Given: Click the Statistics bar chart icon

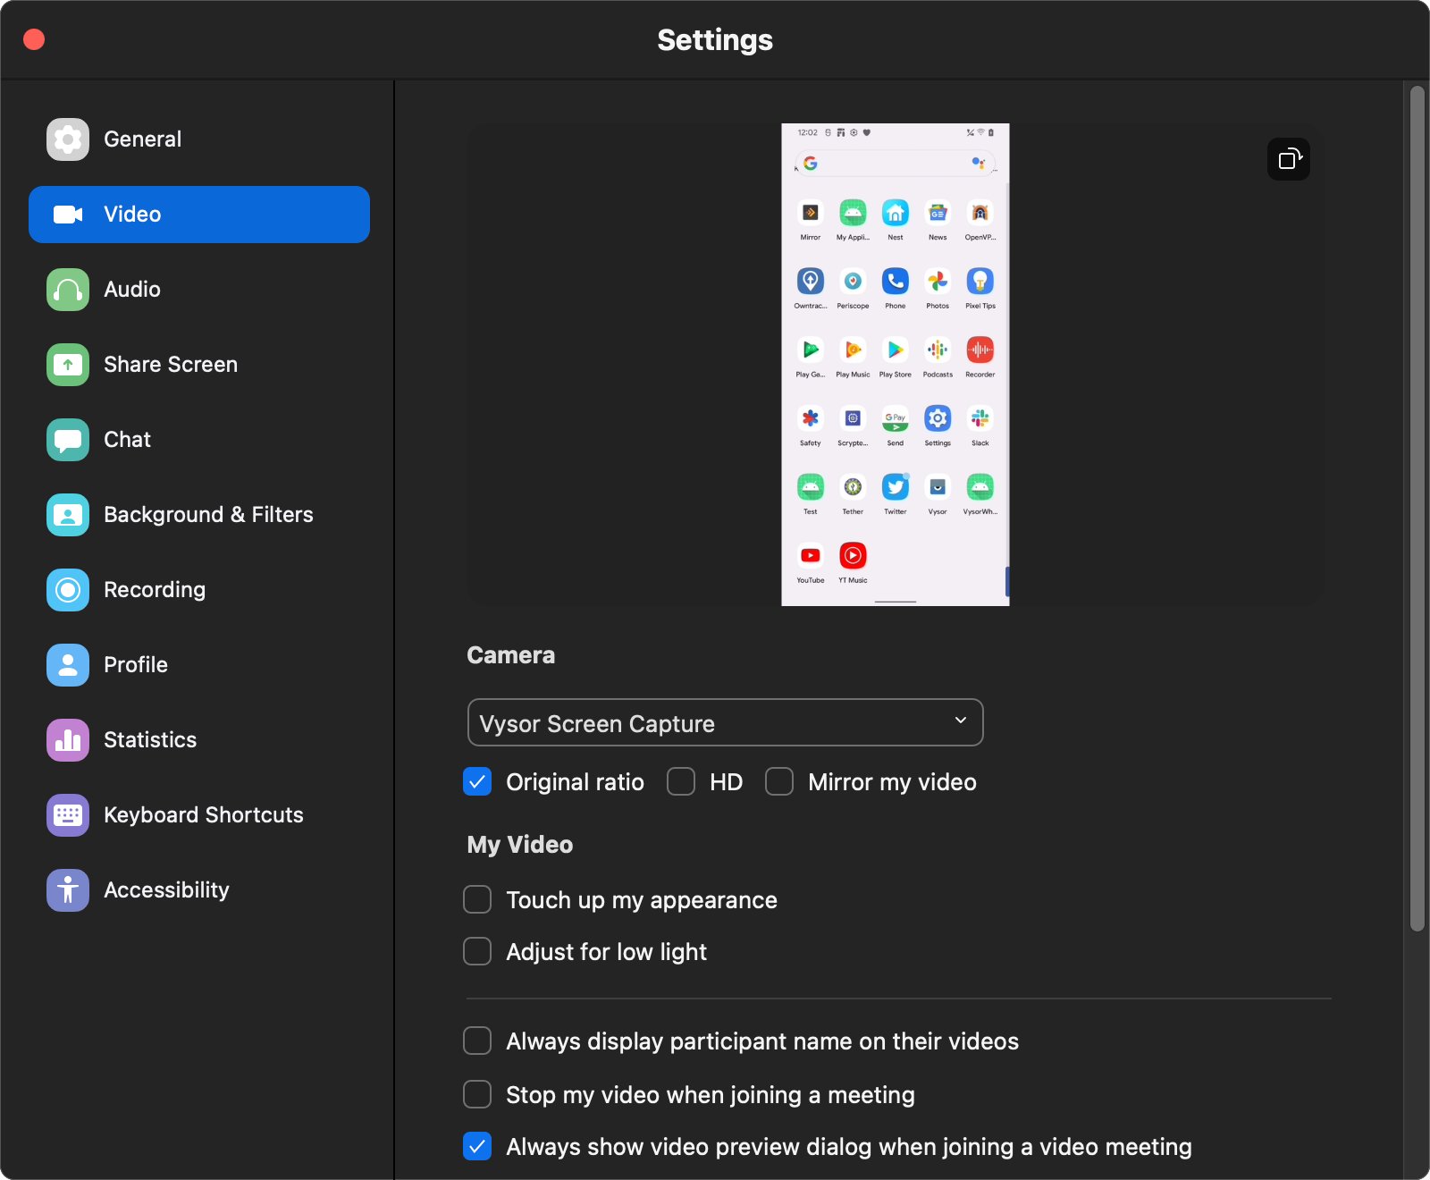Looking at the screenshot, I should (68, 740).
